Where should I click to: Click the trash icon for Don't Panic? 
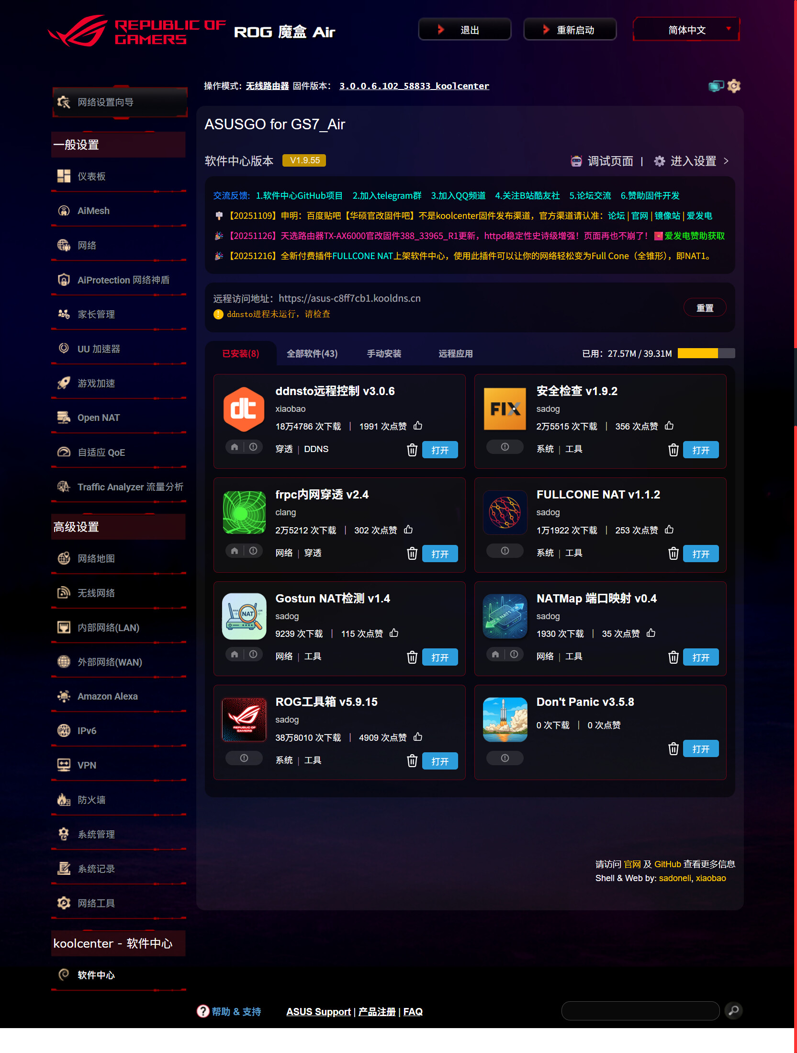point(674,748)
